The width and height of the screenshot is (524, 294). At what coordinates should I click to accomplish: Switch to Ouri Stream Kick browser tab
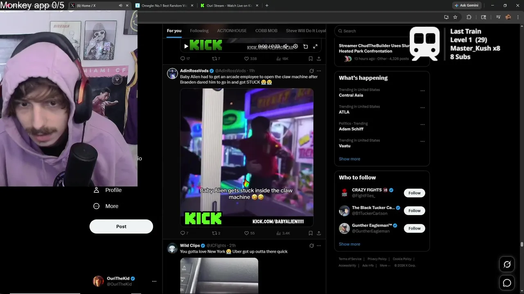tap(229, 6)
